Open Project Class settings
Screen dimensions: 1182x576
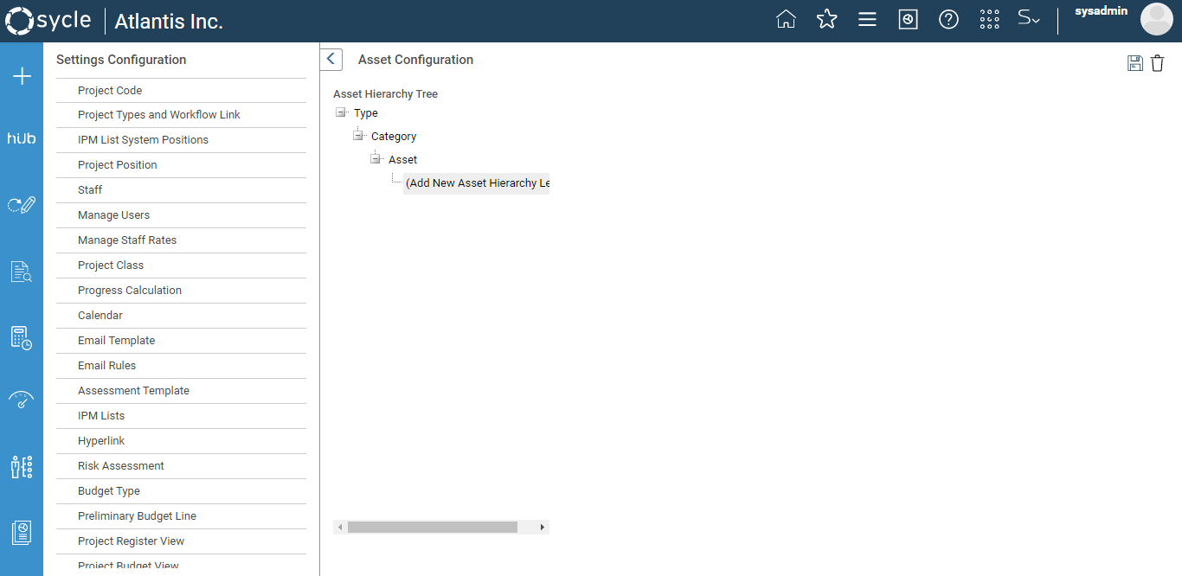click(181, 266)
